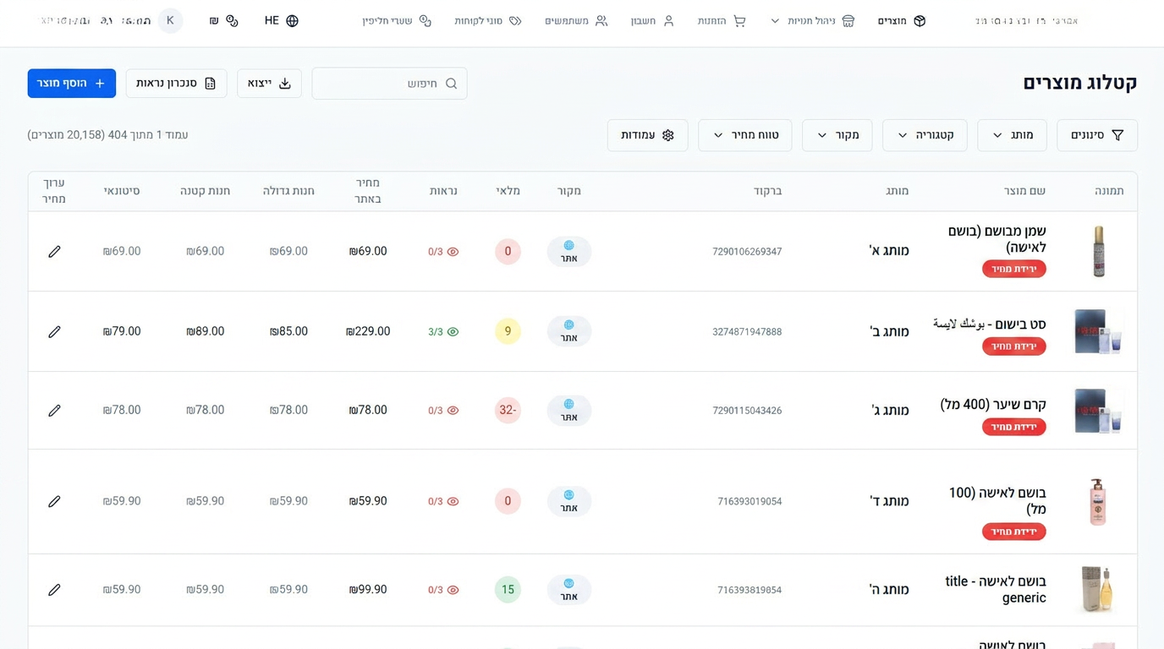Click the הוסף מוצר button
Screen dimensions: 1164x649
[72, 84]
